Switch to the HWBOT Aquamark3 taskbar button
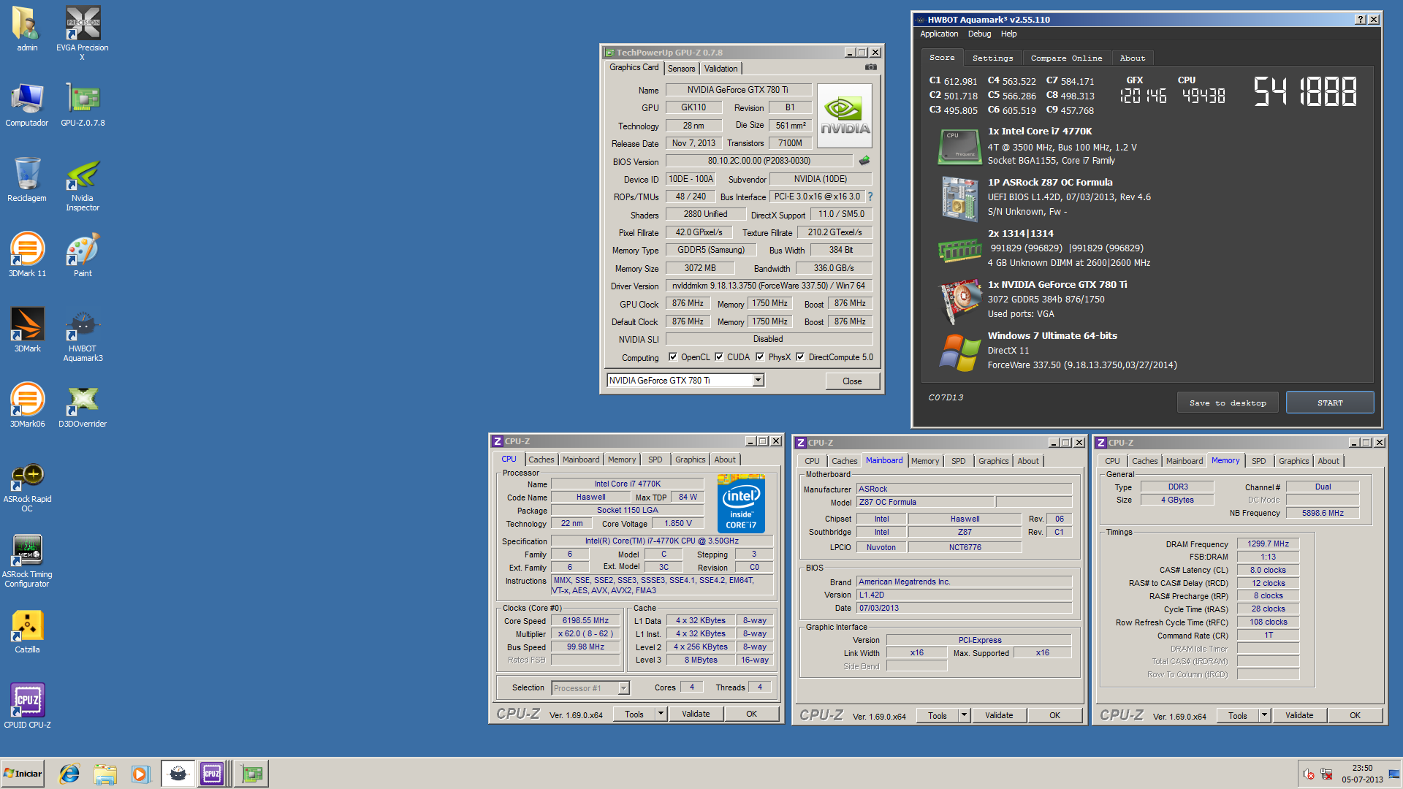1403x789 pixels. point(178,774)
